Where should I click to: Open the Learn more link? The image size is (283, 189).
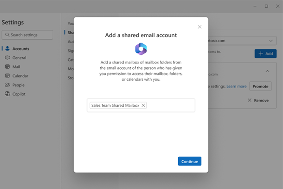click(237, 87)
